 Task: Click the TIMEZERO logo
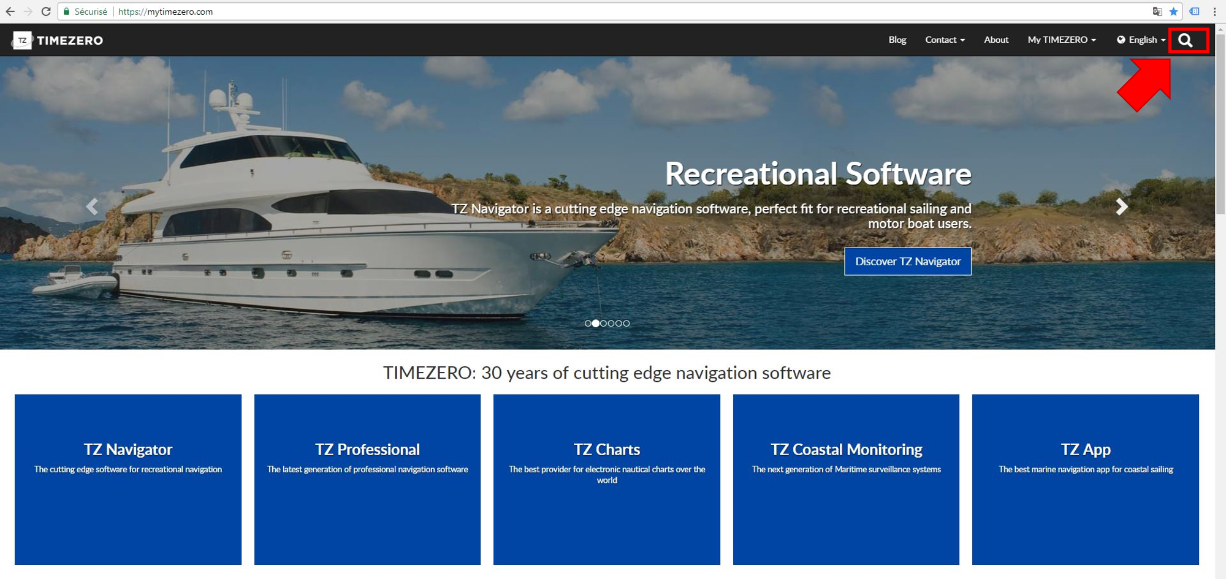pos(58,40)
